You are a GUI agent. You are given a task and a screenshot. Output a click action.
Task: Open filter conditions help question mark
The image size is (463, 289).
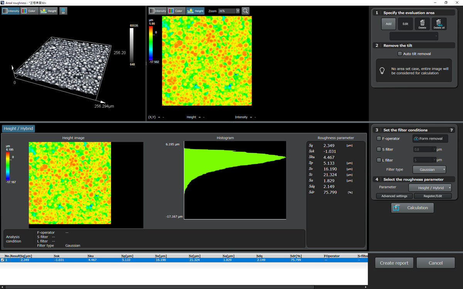(x=451, y=130)
